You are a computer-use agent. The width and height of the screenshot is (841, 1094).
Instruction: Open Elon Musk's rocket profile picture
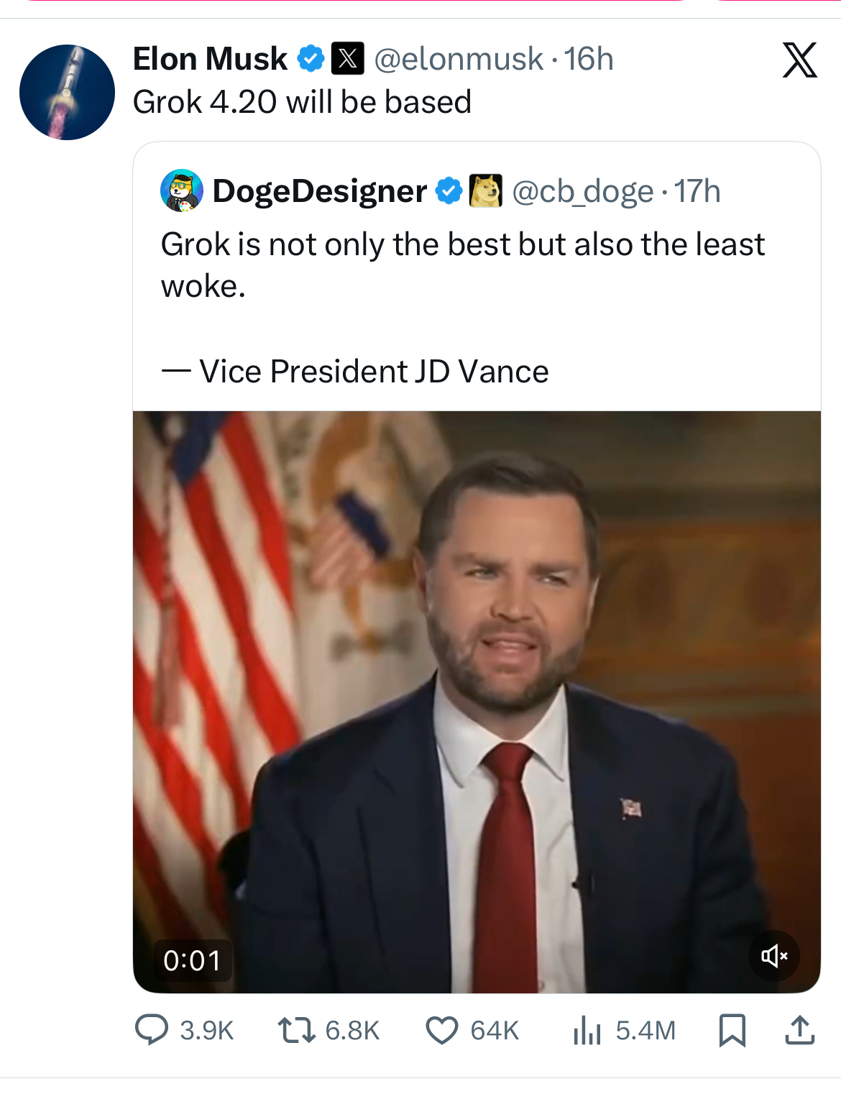[x=67, y=92]
